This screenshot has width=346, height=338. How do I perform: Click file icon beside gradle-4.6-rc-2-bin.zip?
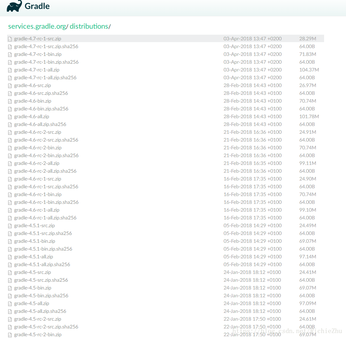coord(10,148)
